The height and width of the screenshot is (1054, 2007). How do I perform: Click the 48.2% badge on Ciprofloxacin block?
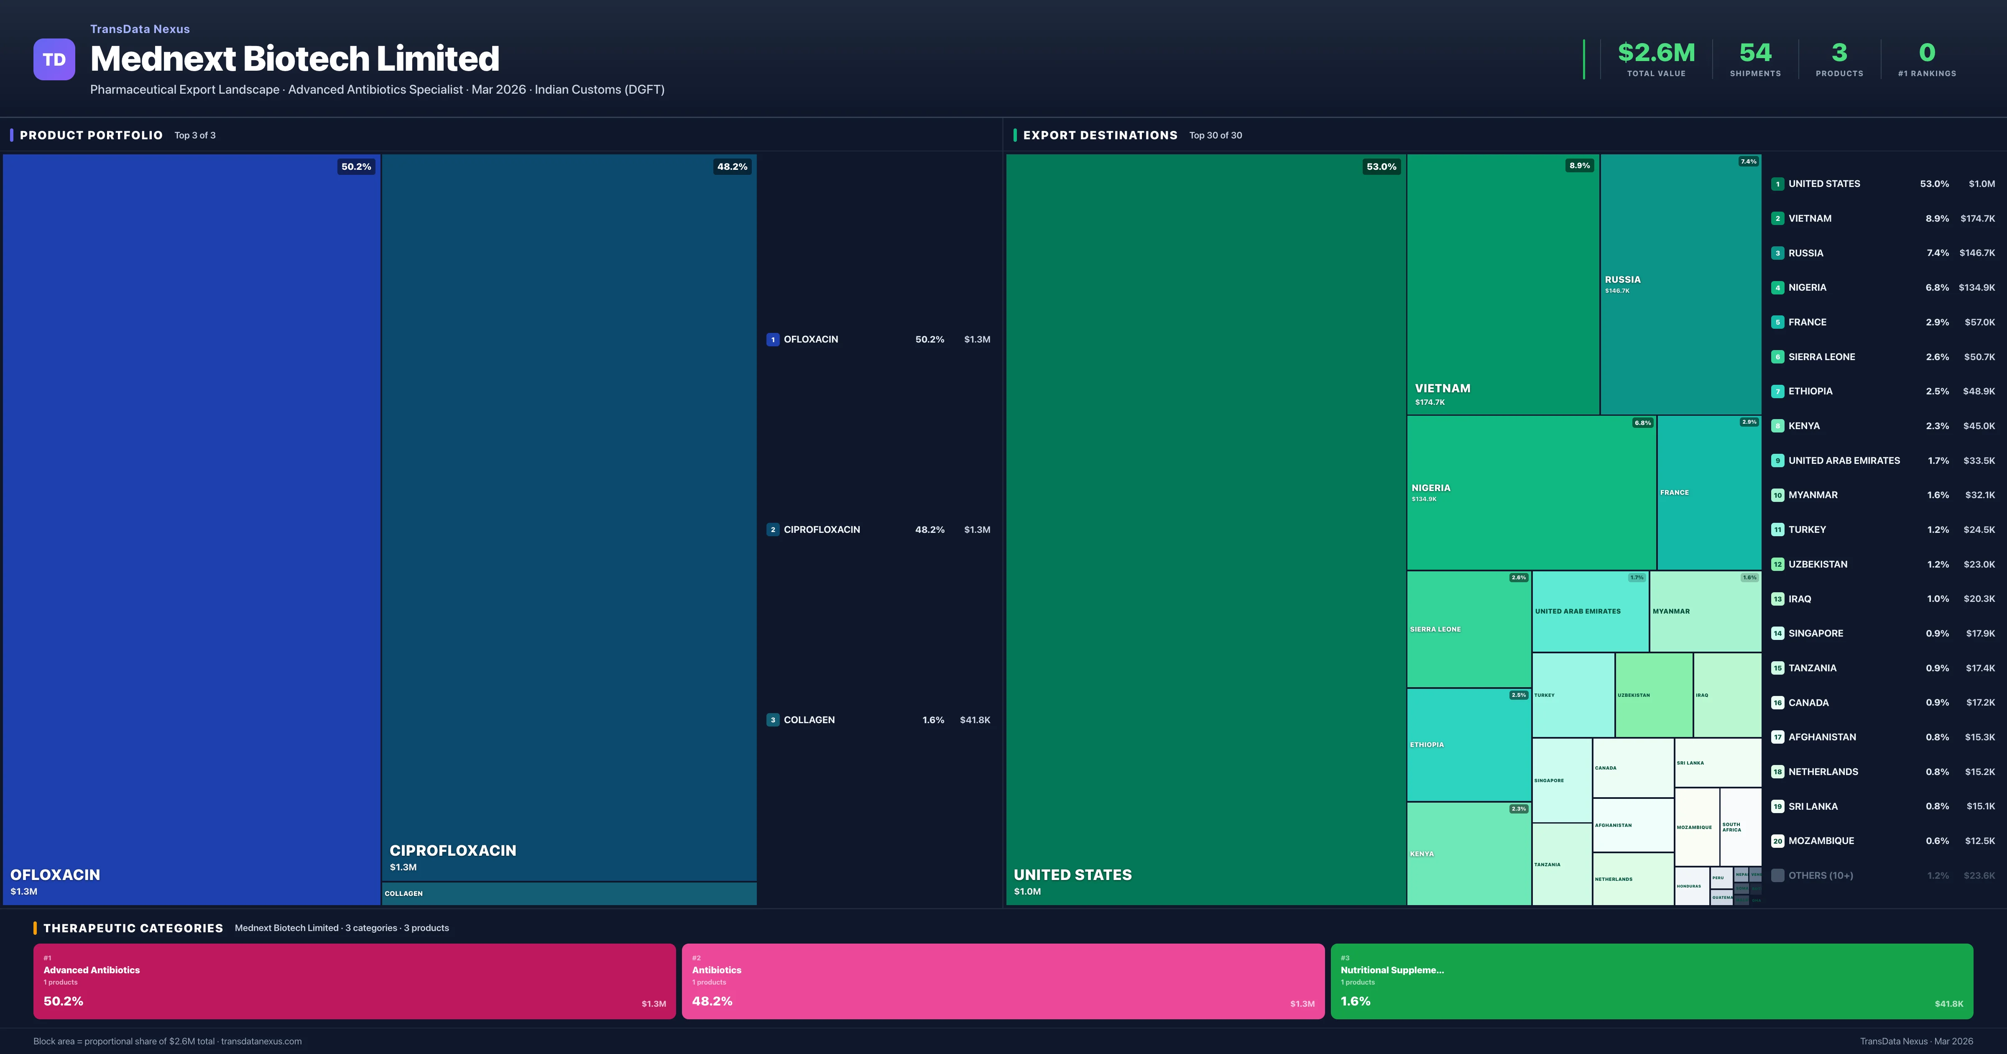732,167
